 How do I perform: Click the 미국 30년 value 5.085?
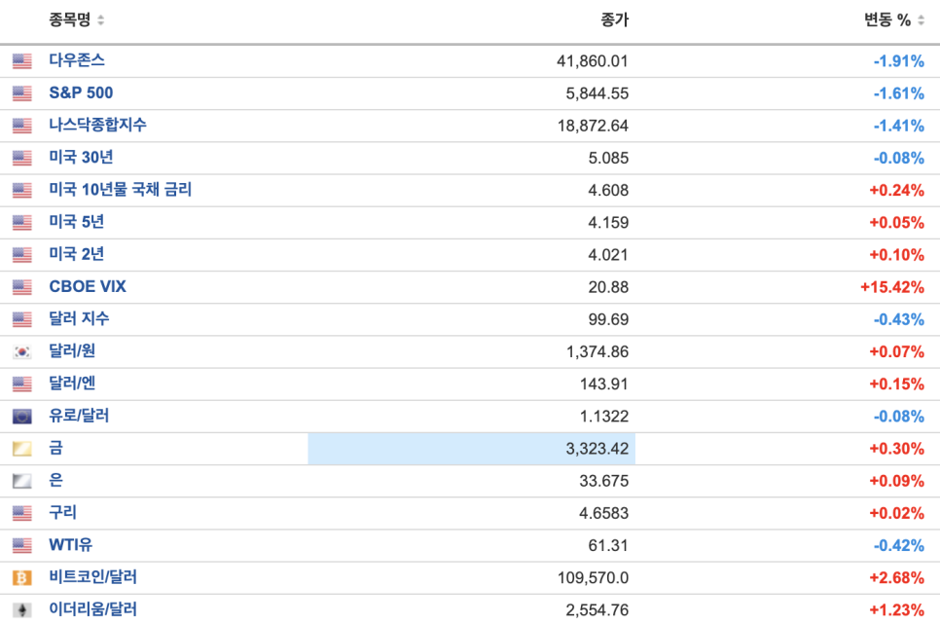coord(608,159)
